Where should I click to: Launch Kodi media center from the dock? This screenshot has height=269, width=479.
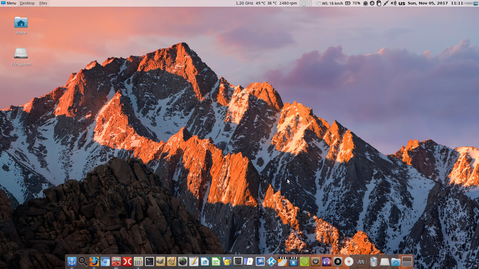coord(271,262)
